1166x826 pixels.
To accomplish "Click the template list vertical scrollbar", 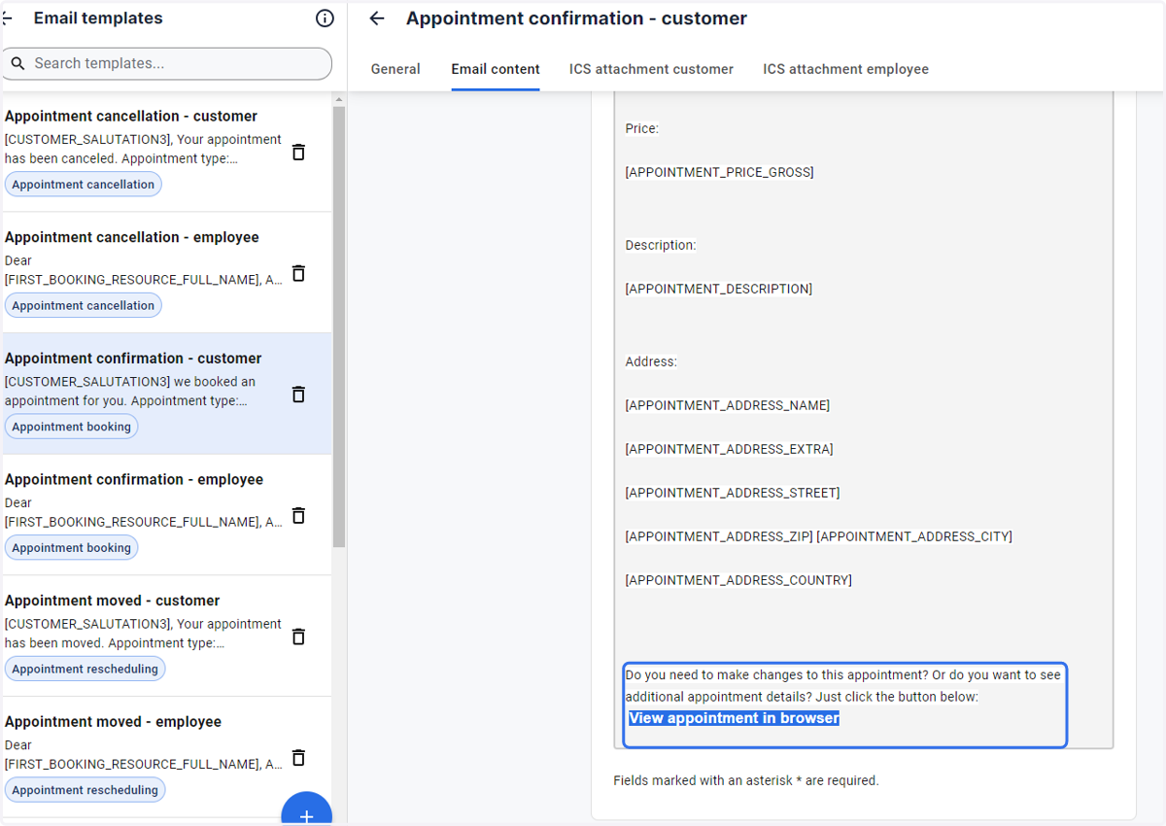I will pyautogui.click(x=338, y=326).
